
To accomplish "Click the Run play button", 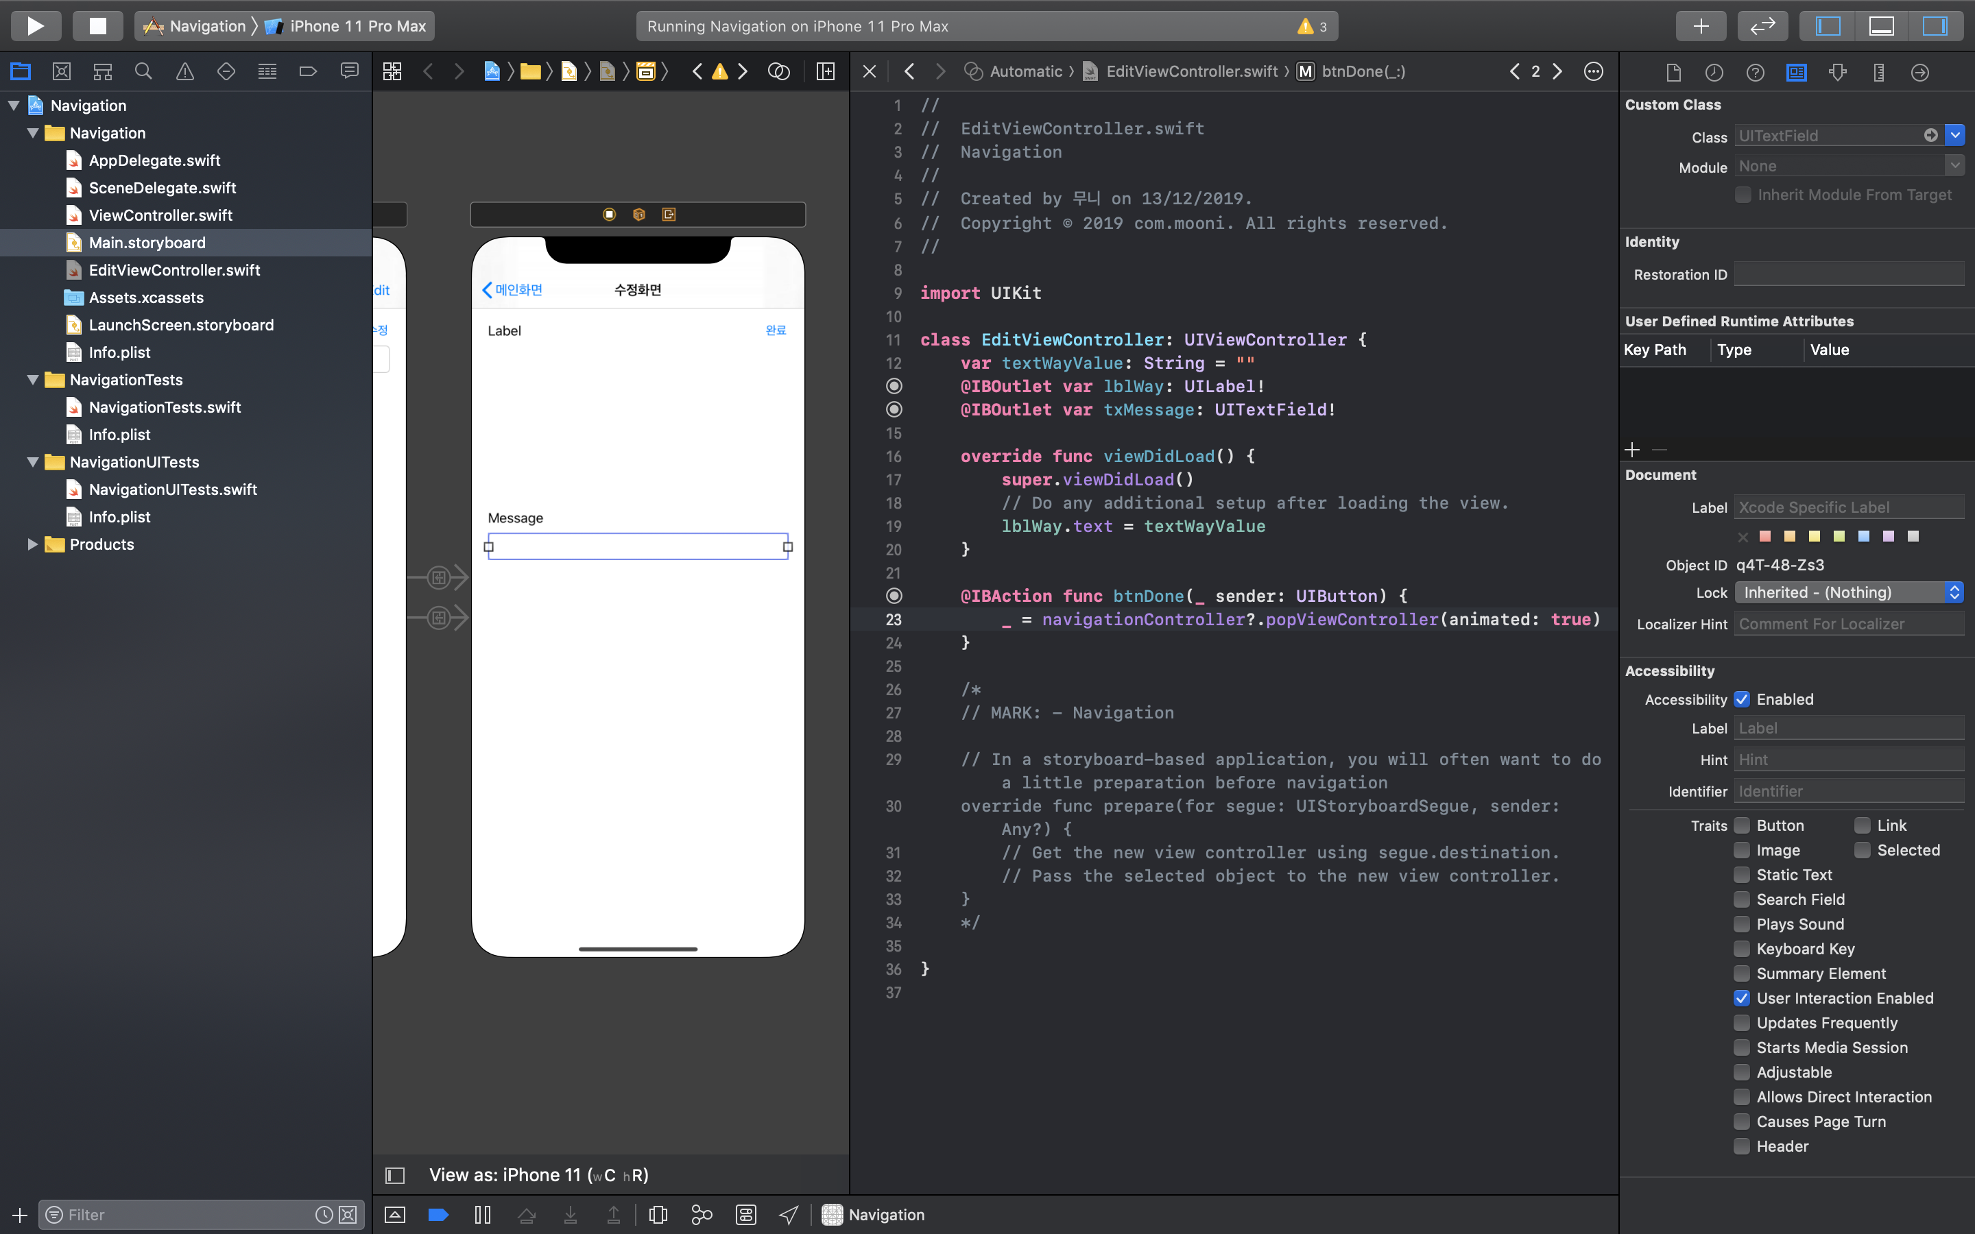I will (35, 26).
